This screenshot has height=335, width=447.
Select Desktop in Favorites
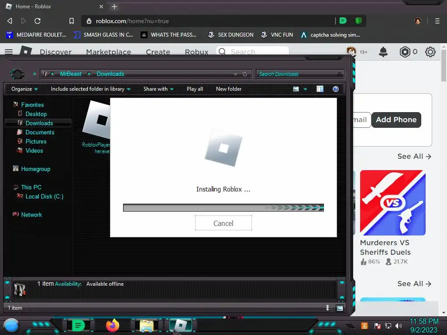tap(36, 114)
